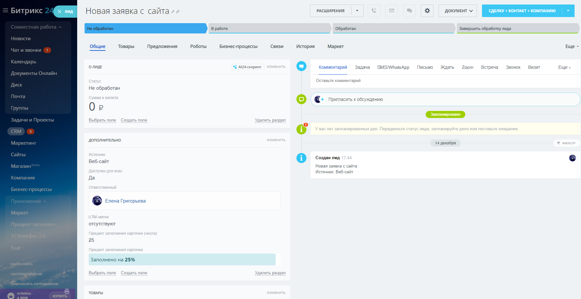Click the envelope email icon in header
581x299 pixels.
392,11
